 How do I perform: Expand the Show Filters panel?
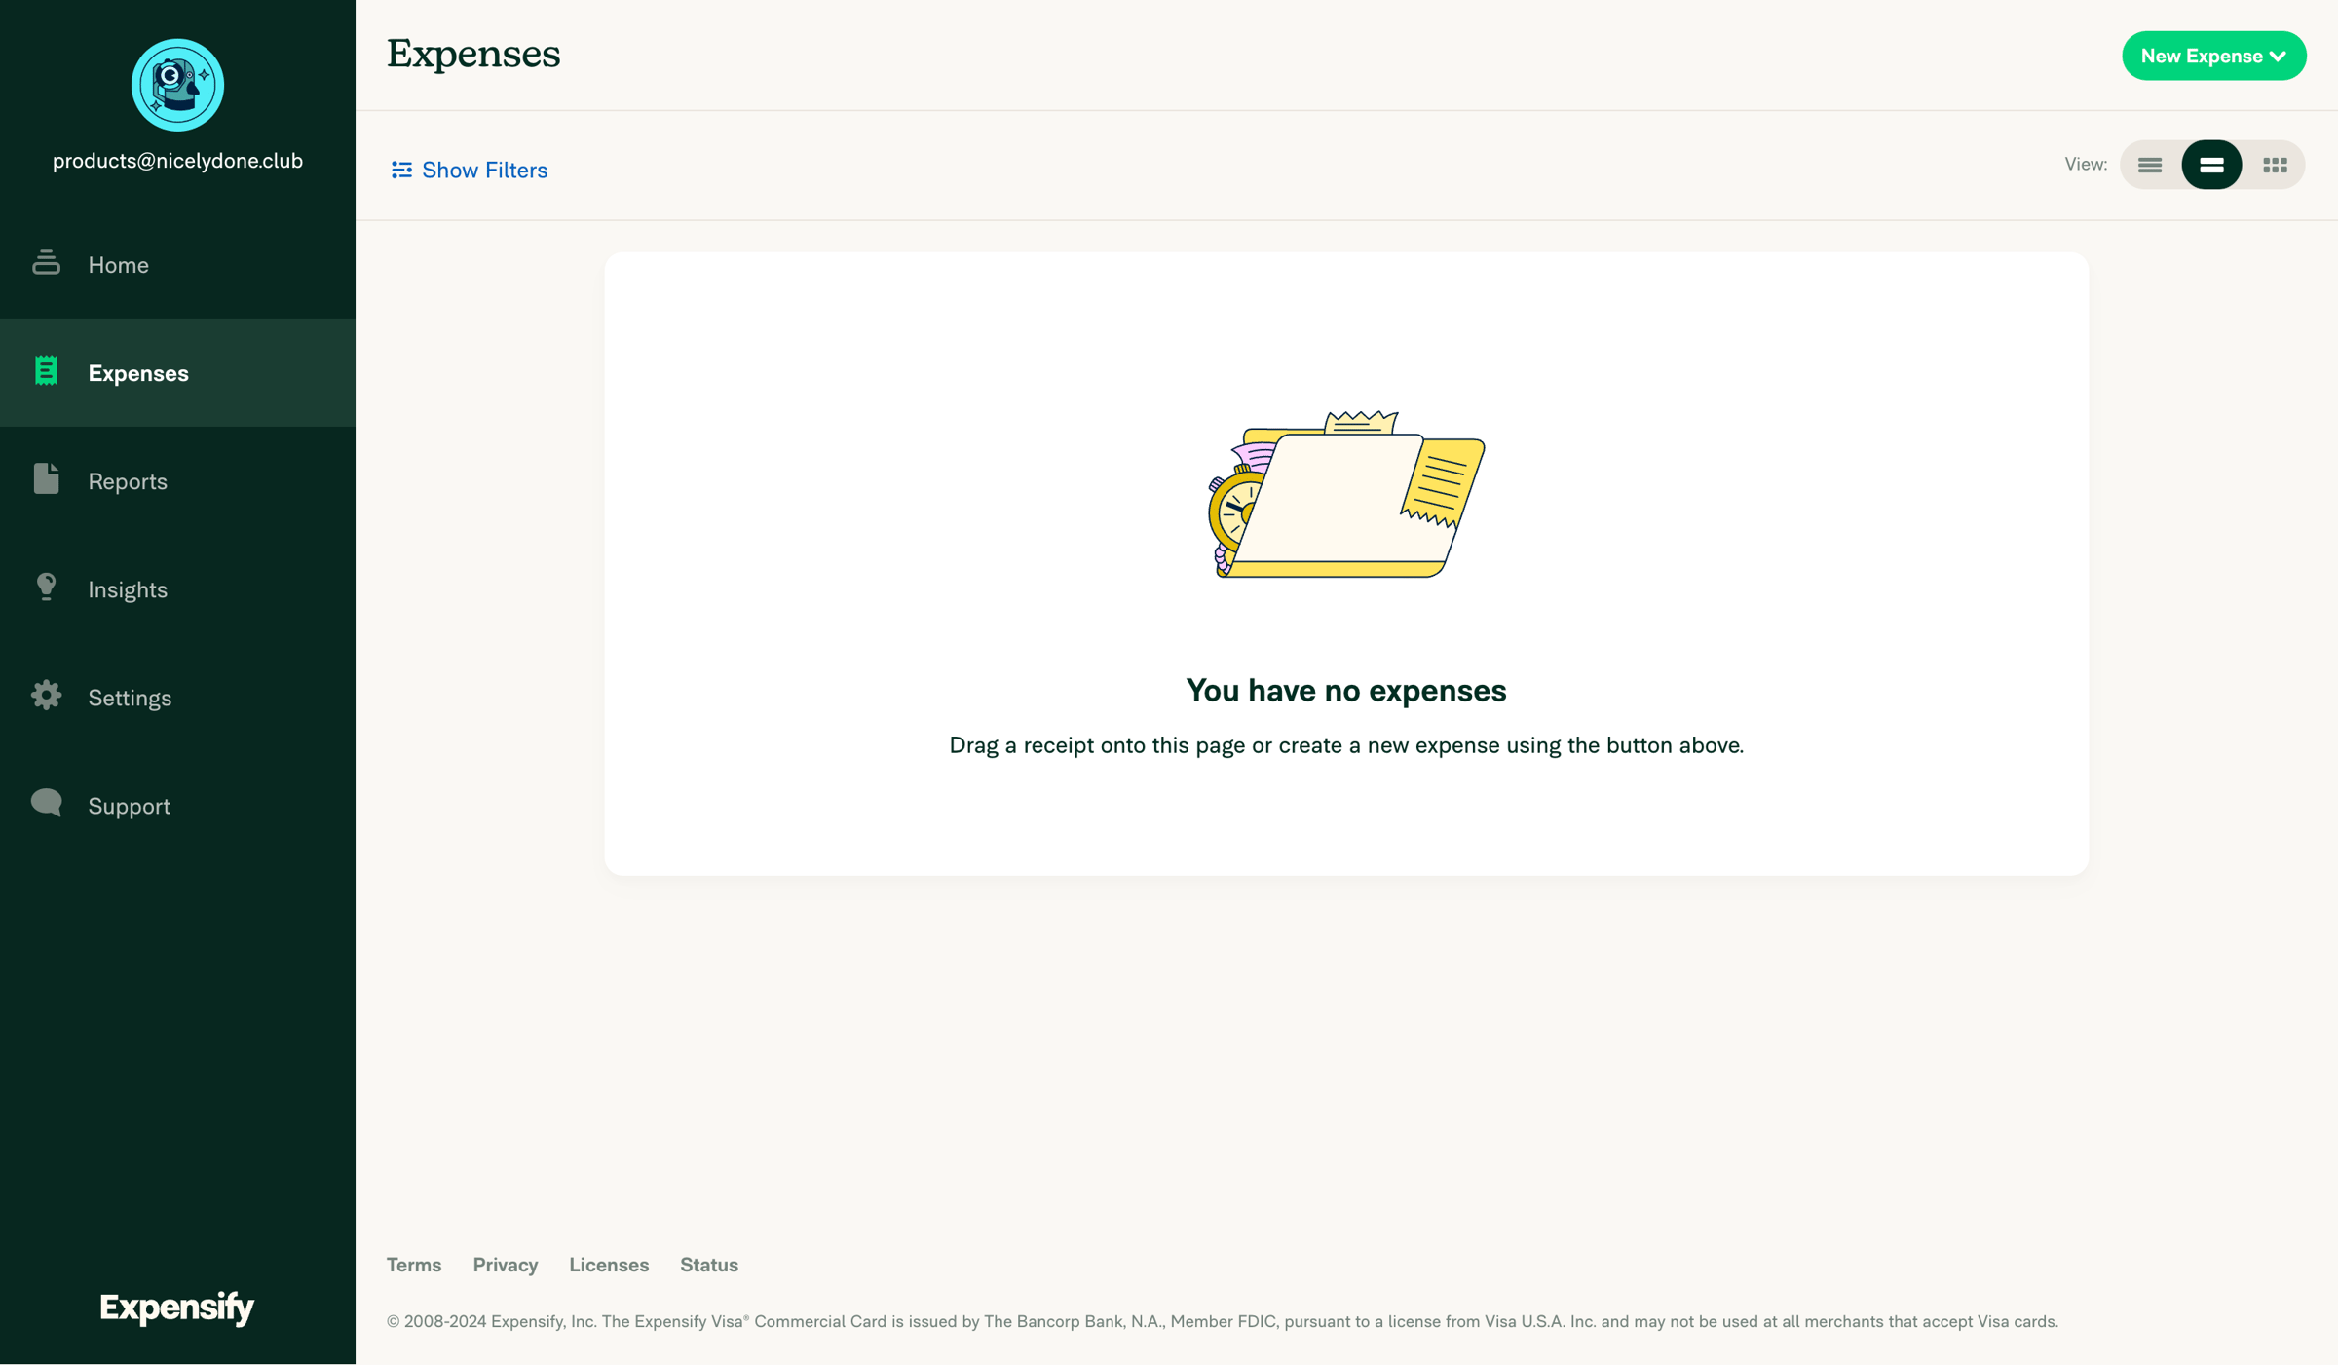coord(469,170)
